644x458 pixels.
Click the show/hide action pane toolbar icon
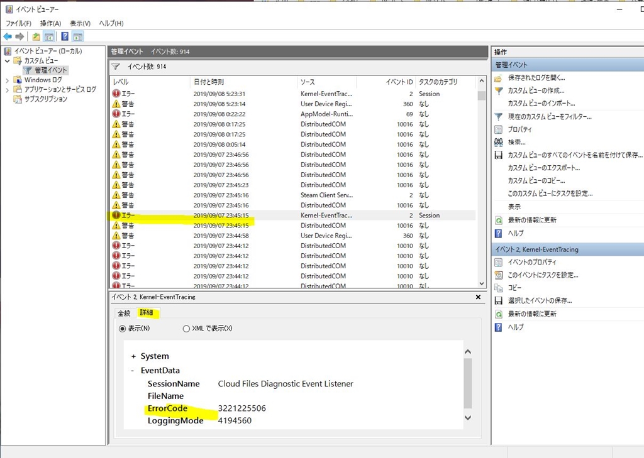point(77,36)
